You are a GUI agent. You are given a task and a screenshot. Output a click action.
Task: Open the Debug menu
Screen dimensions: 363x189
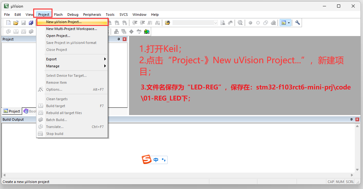(x=73, y=15)
